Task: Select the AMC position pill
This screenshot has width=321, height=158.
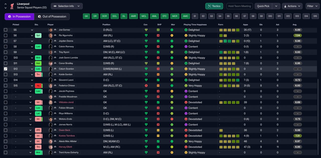Action: coord(186,16)
